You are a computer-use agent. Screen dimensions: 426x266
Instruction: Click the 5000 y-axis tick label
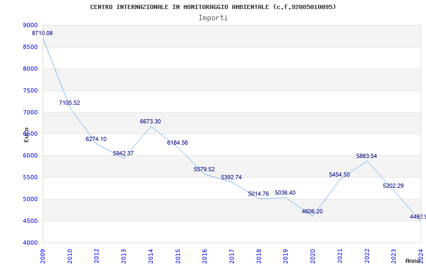[x=30, y=199]
